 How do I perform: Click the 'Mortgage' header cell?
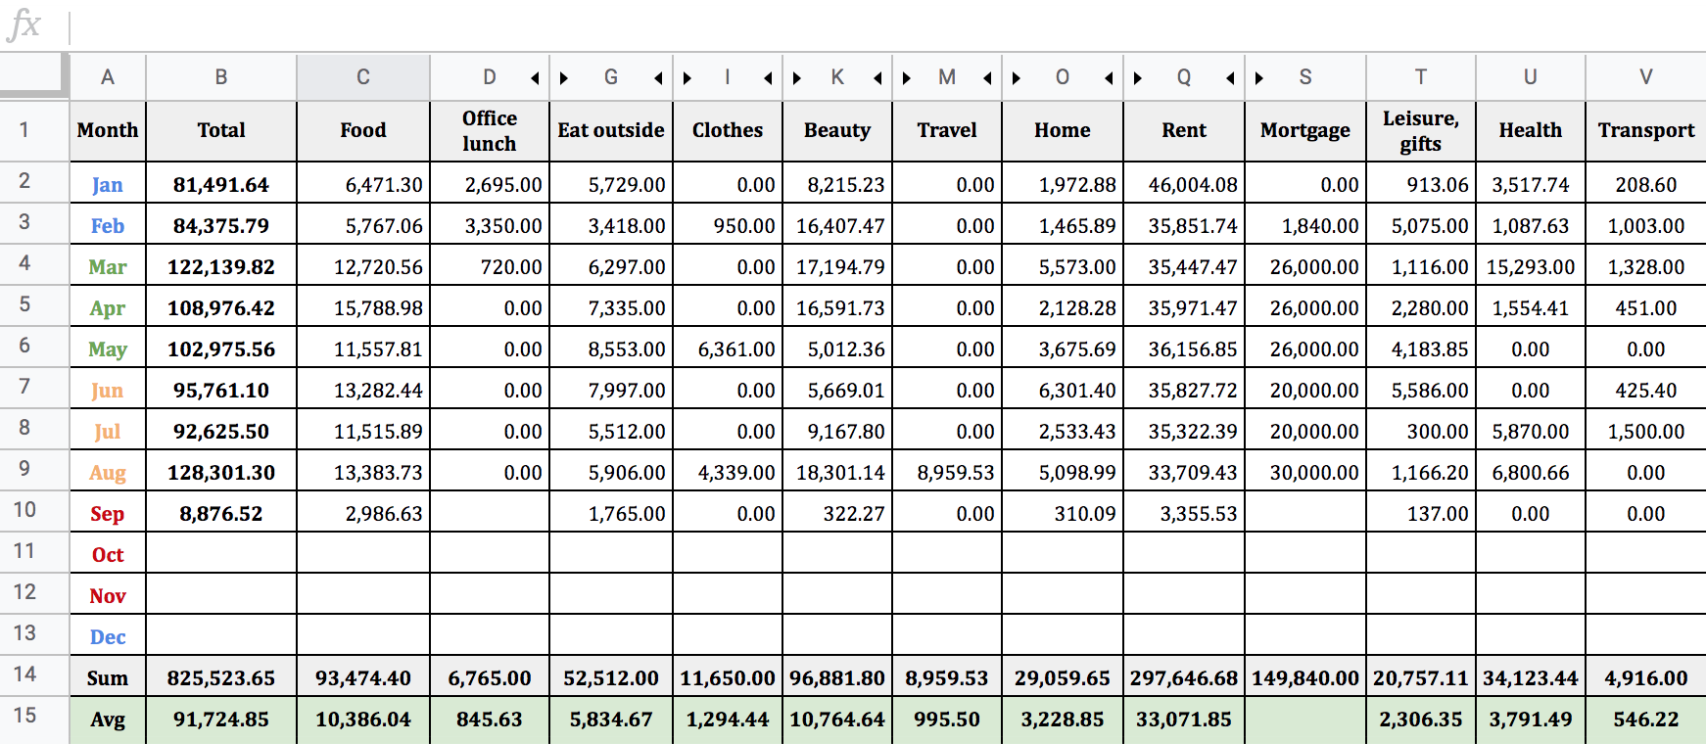click(1305, 131)
